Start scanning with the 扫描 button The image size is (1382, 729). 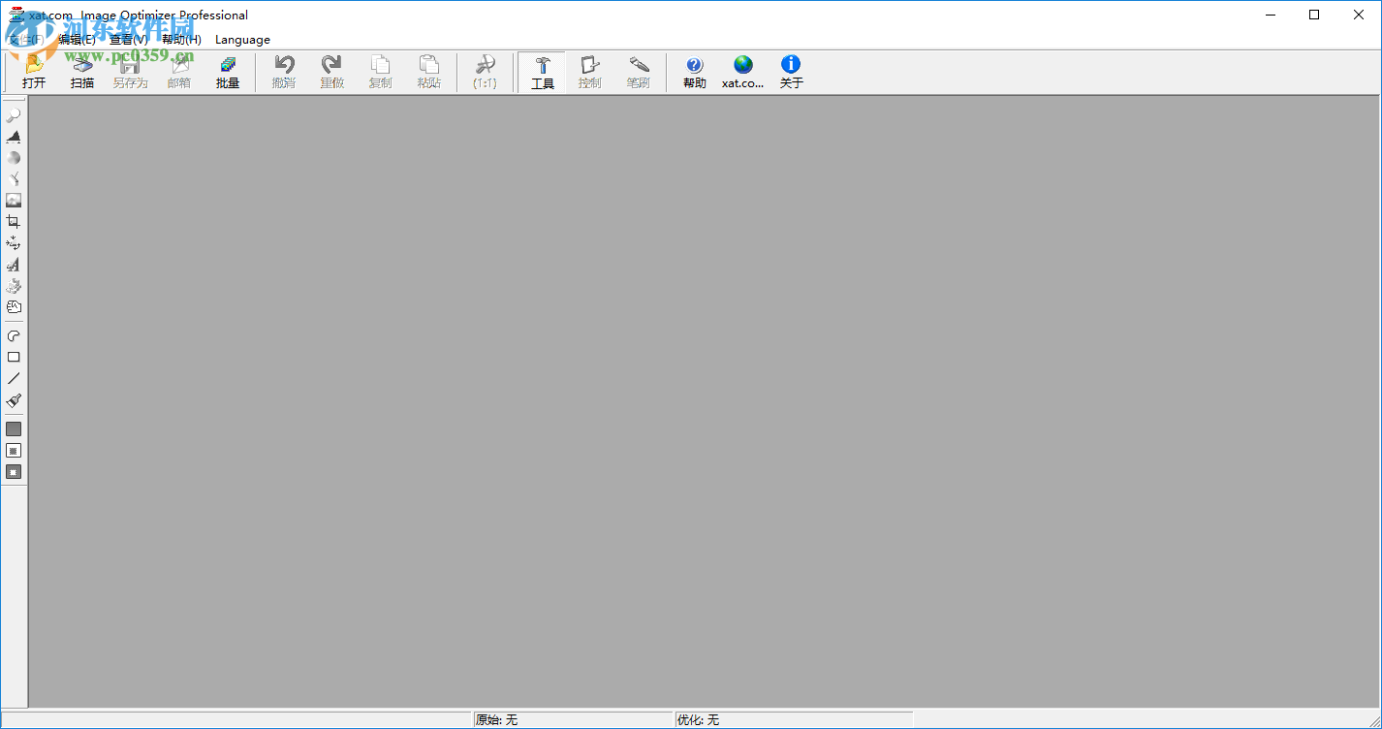81,71
